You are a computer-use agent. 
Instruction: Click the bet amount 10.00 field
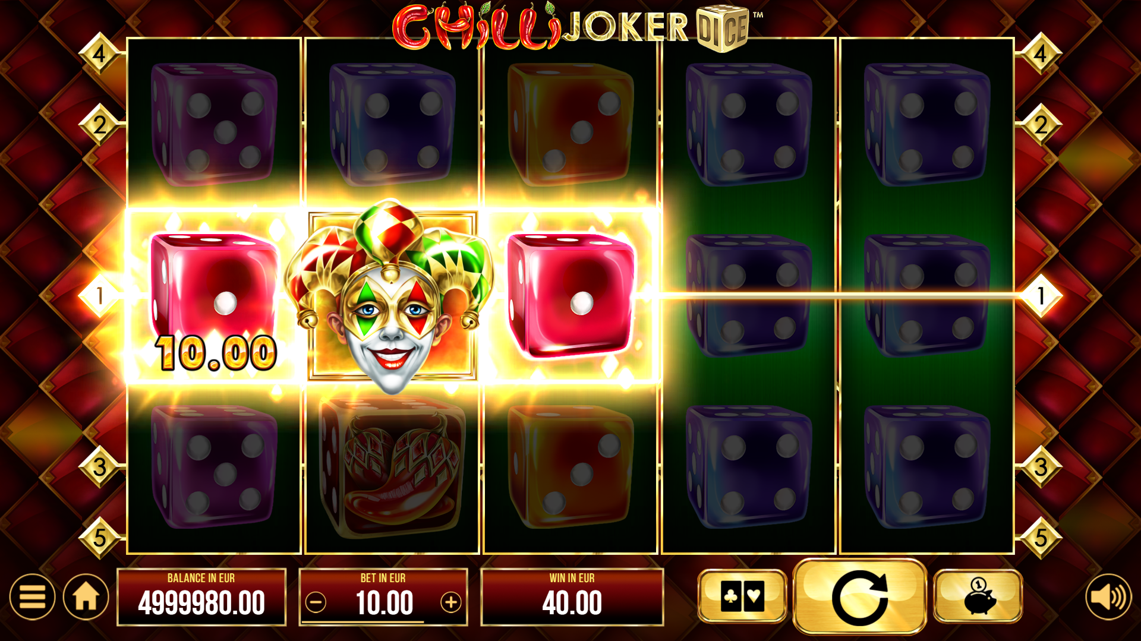click(x=384, y=603)
